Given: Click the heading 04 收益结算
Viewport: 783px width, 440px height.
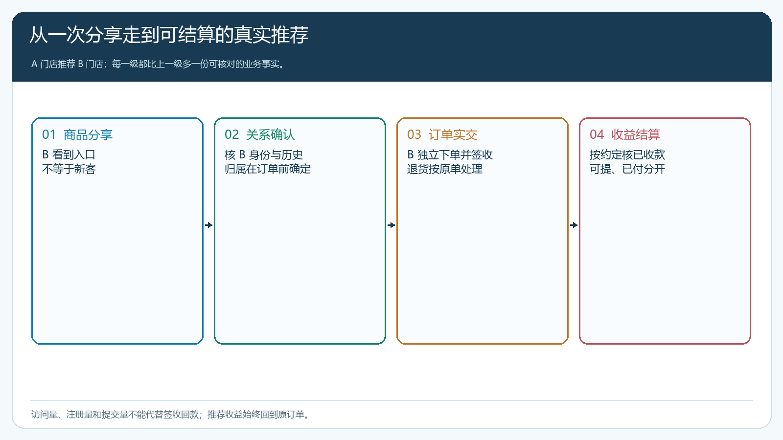Looking at the screenshot, I should pos(625,134).
